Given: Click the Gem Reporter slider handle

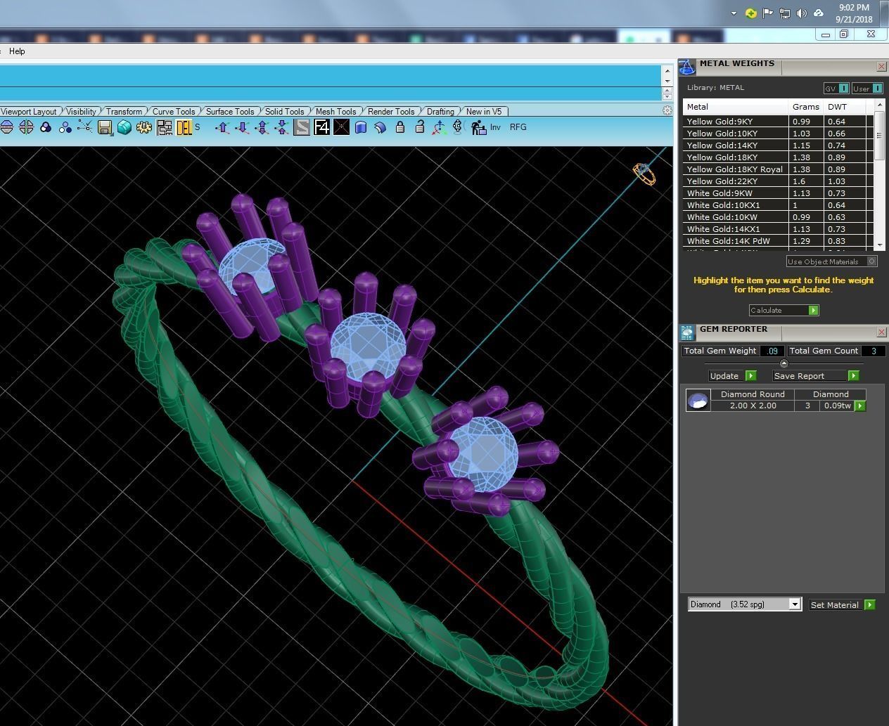Looking at the screenshot, I should pos(784,363).
